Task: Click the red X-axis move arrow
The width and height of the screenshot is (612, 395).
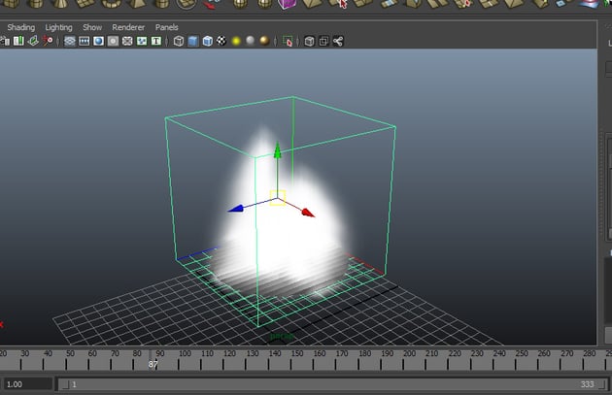Action: coord(307,212)
